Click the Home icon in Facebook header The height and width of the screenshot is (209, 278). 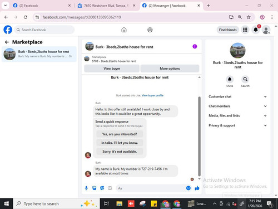[124, 30]
